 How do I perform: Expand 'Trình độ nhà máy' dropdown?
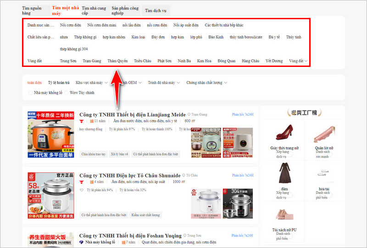pyautogui.click(x=164, y=83)
